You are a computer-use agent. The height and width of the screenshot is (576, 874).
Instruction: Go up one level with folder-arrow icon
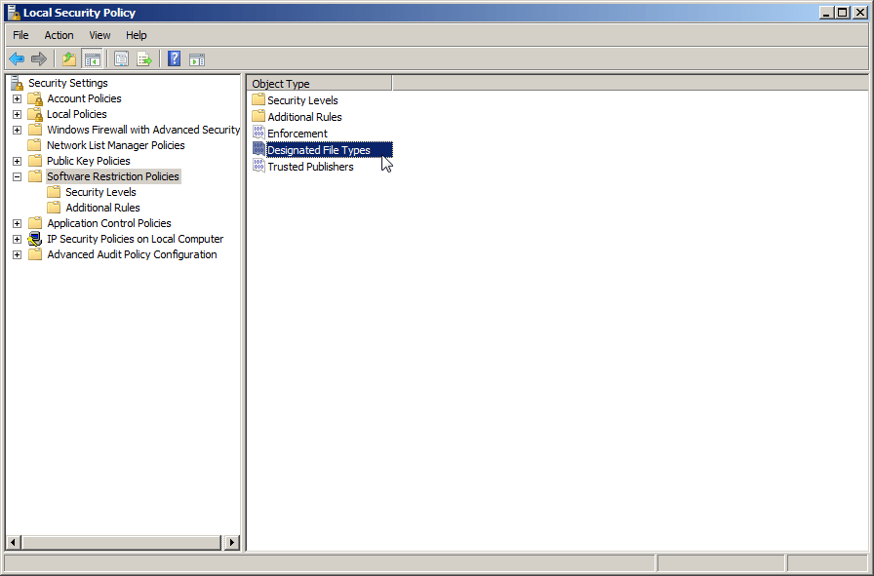click(x=69, y=58)
